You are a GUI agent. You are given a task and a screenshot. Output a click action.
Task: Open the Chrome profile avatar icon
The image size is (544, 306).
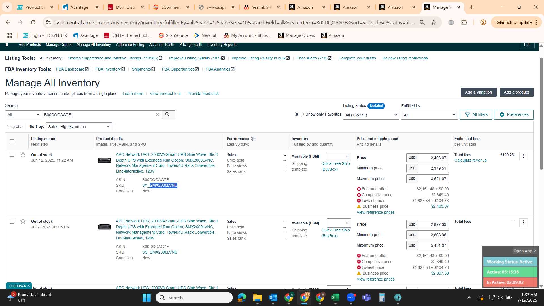(483, 22)
